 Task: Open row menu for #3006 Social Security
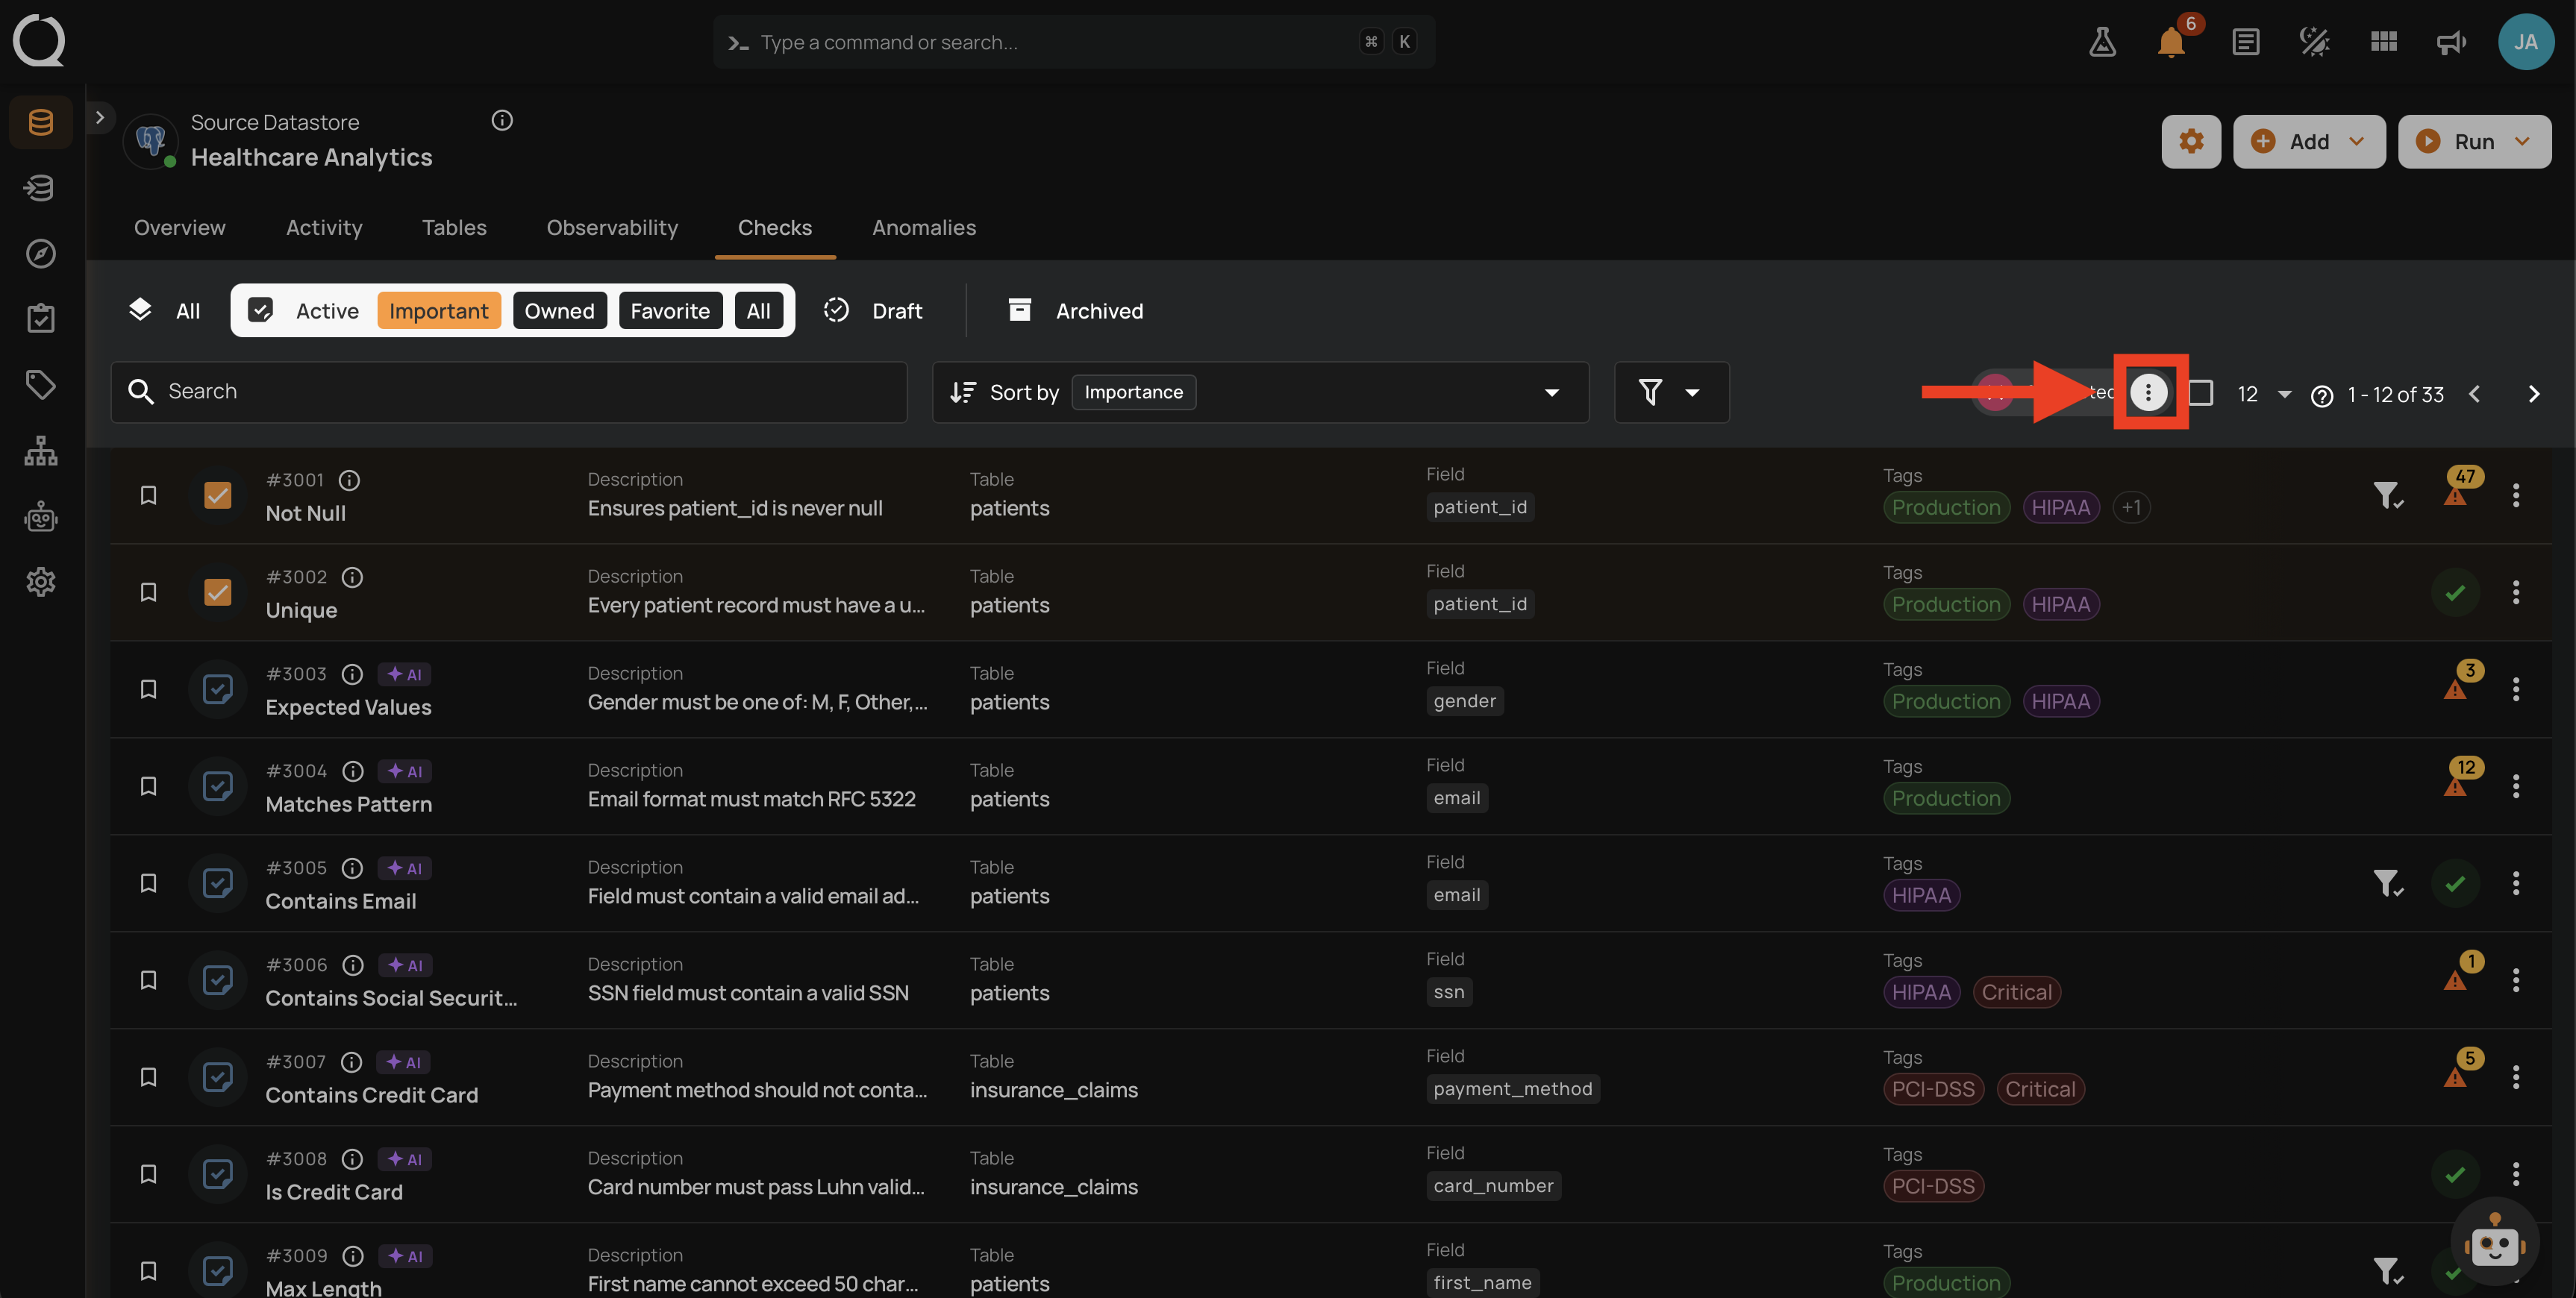(2516, 980)
